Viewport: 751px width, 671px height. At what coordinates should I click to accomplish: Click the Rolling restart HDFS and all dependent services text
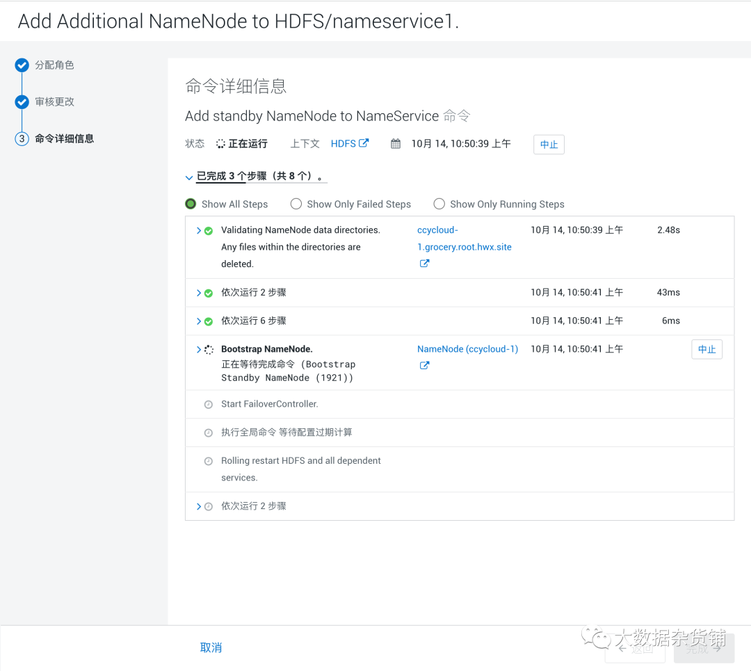[x=301, y=469]
